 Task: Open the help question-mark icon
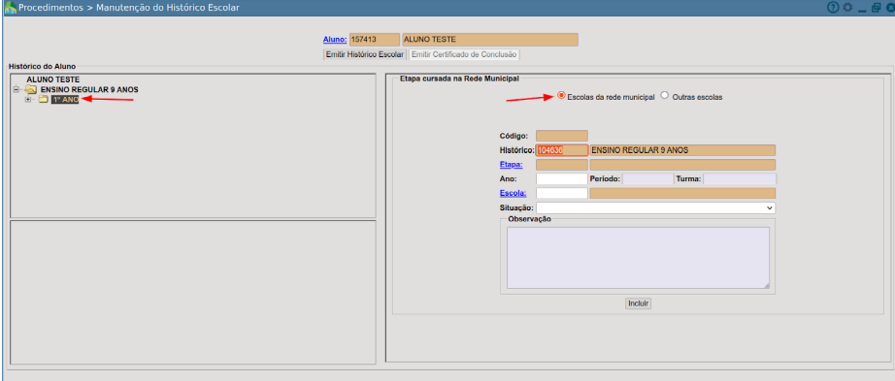[832, 8]
